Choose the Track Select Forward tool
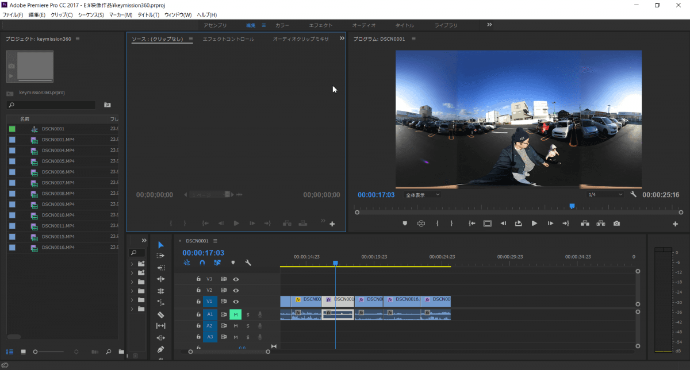The width and height of the screenshot is (690, 370). pos(160,256)
